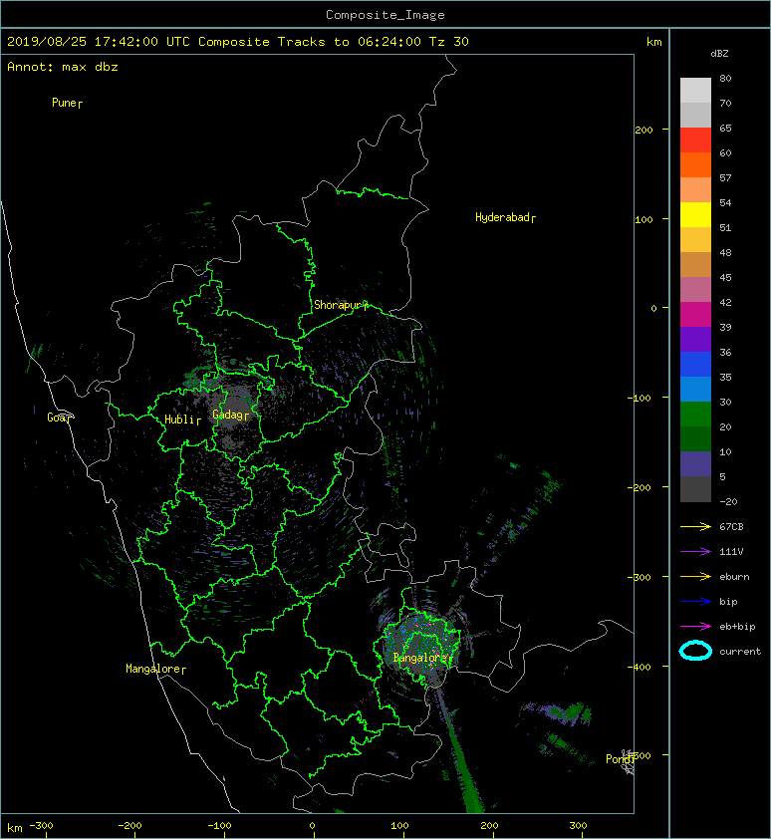The image size is (771, 839).
Task: Select the purple 111V arrow in legend
Action: (x=695, y=552)
